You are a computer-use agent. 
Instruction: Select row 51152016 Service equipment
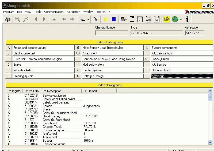pos(107,96)
